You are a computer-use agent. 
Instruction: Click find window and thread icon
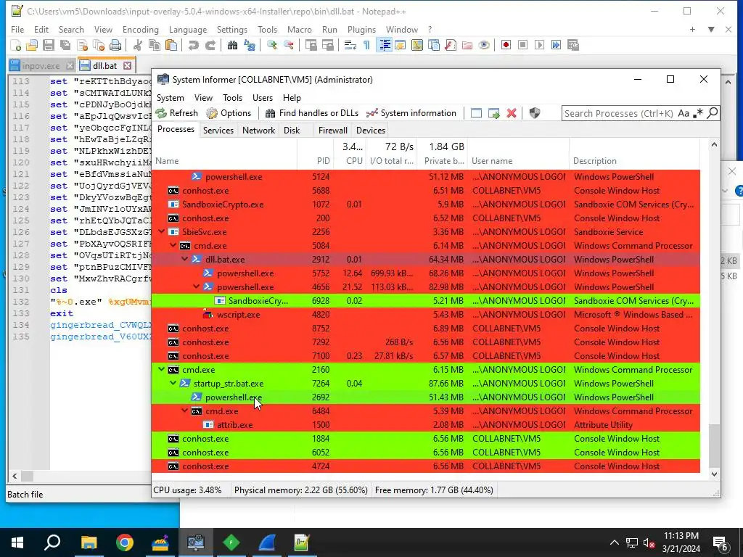(493, 113)
